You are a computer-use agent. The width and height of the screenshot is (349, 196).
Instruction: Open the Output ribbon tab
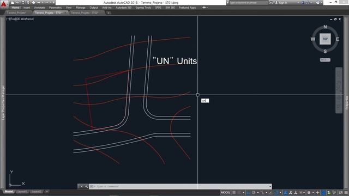pyautogui.click(x=93, y=8)
